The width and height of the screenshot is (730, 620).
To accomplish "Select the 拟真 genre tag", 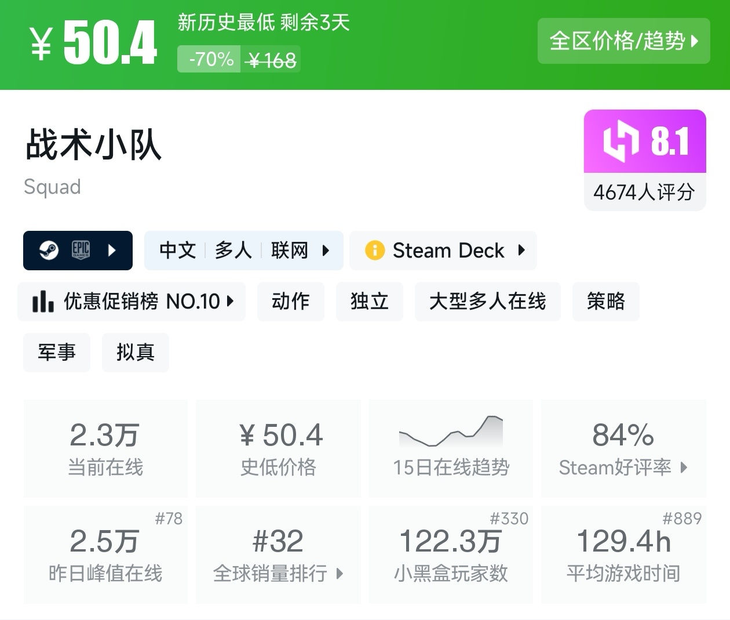I will click(136, 352).
